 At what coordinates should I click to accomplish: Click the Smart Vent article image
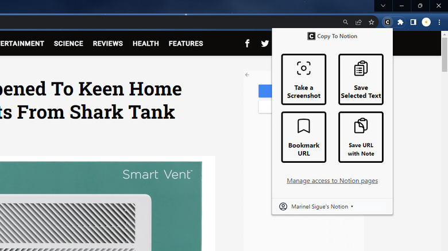point(101,206)
